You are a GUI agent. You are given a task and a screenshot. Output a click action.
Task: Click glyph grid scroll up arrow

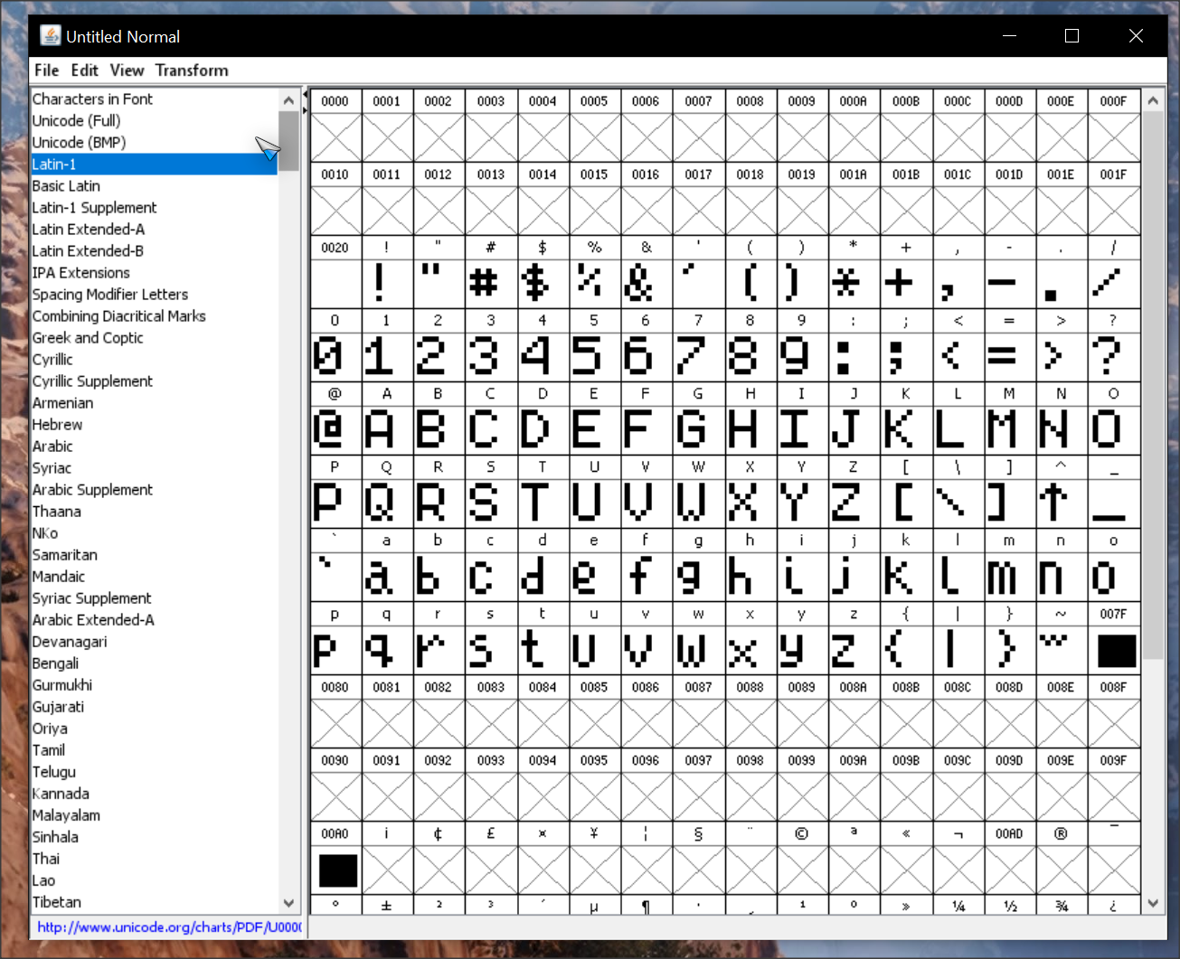pos(1153,99)
